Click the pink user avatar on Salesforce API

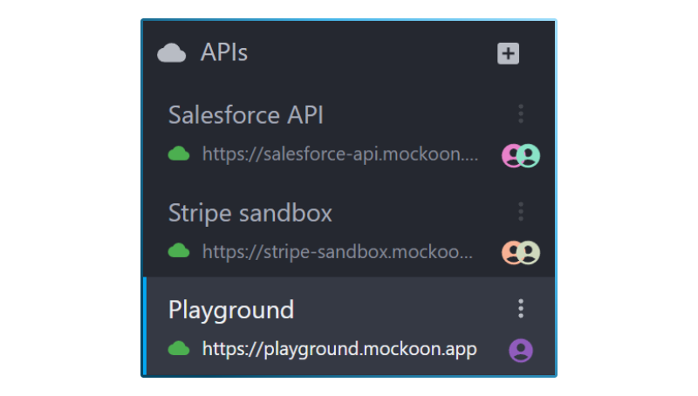point(510,156)
